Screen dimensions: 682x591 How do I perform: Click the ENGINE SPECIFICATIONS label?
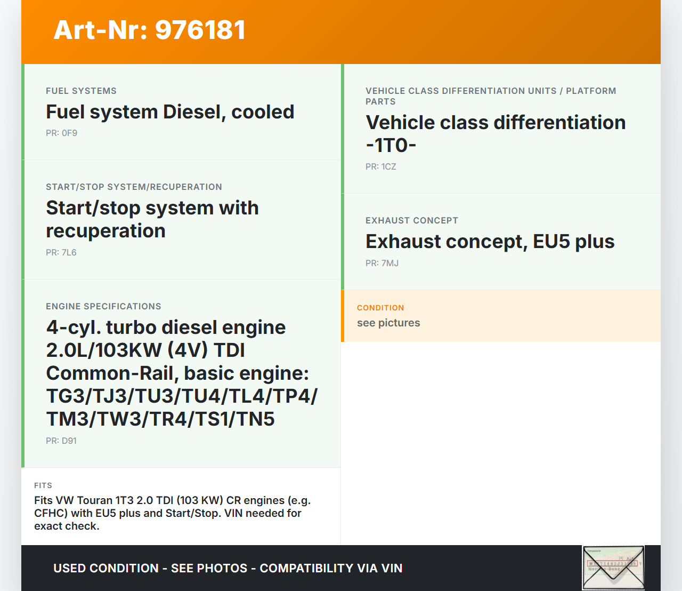click(103, 307)
